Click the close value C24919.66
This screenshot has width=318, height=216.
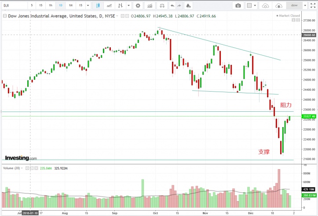tap(206, 16)
